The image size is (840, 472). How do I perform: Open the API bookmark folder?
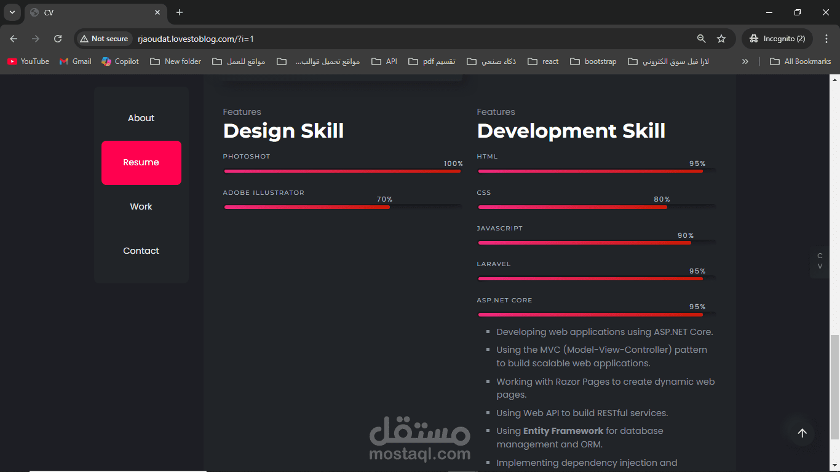click(x=384, y=61)
